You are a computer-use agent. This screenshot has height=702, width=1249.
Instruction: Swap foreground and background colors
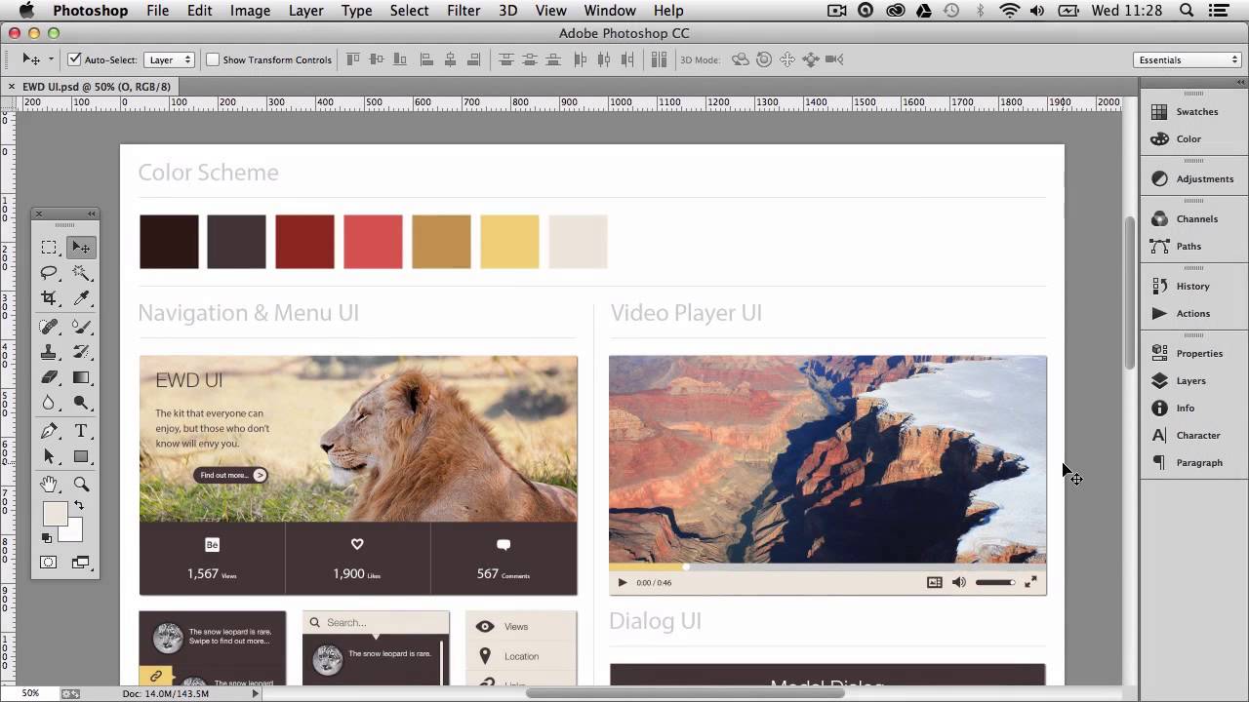click(x=79, y=505)
